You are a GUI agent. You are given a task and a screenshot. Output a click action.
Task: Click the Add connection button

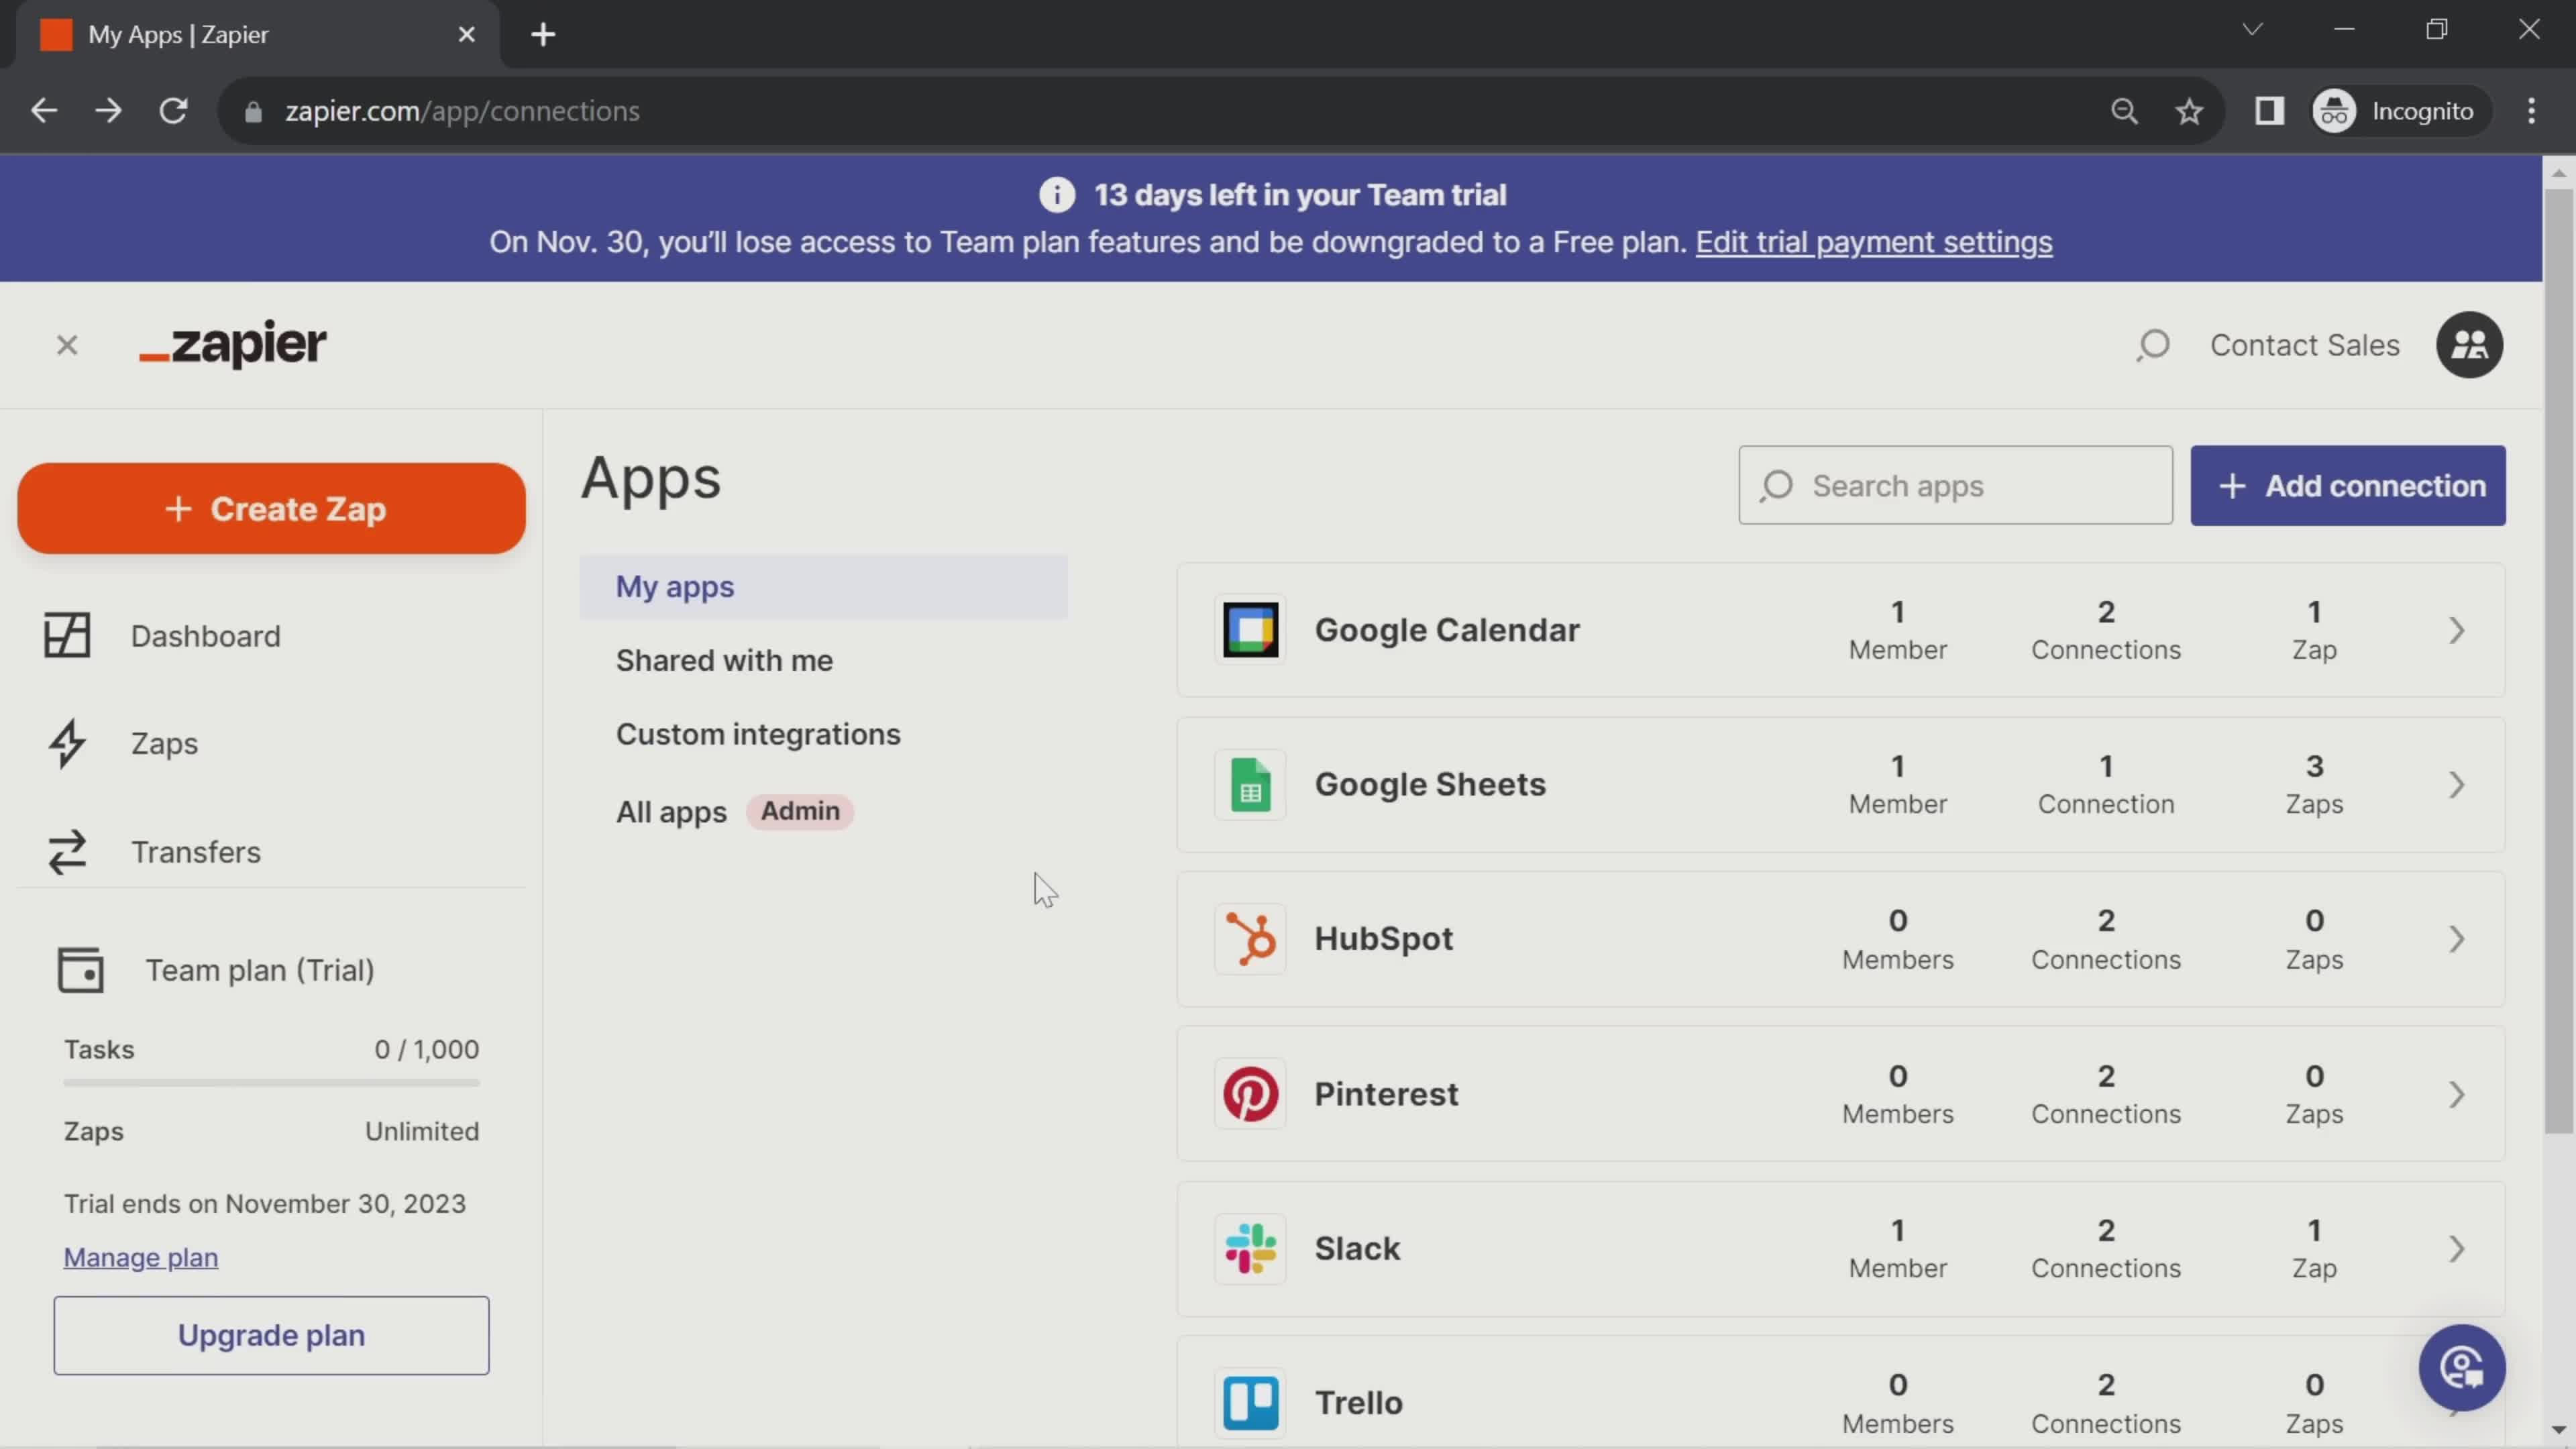[2348, 485]
